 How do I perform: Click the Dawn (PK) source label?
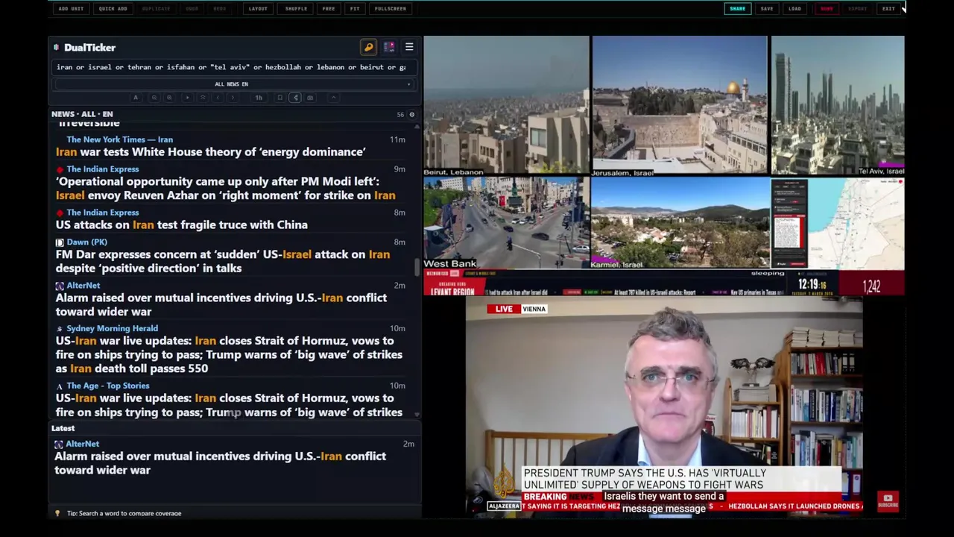pos(86,242)
